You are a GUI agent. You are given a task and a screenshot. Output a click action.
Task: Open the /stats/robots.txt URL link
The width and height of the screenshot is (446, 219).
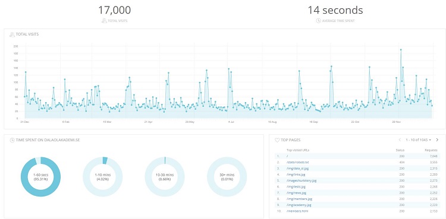[297, 162]
